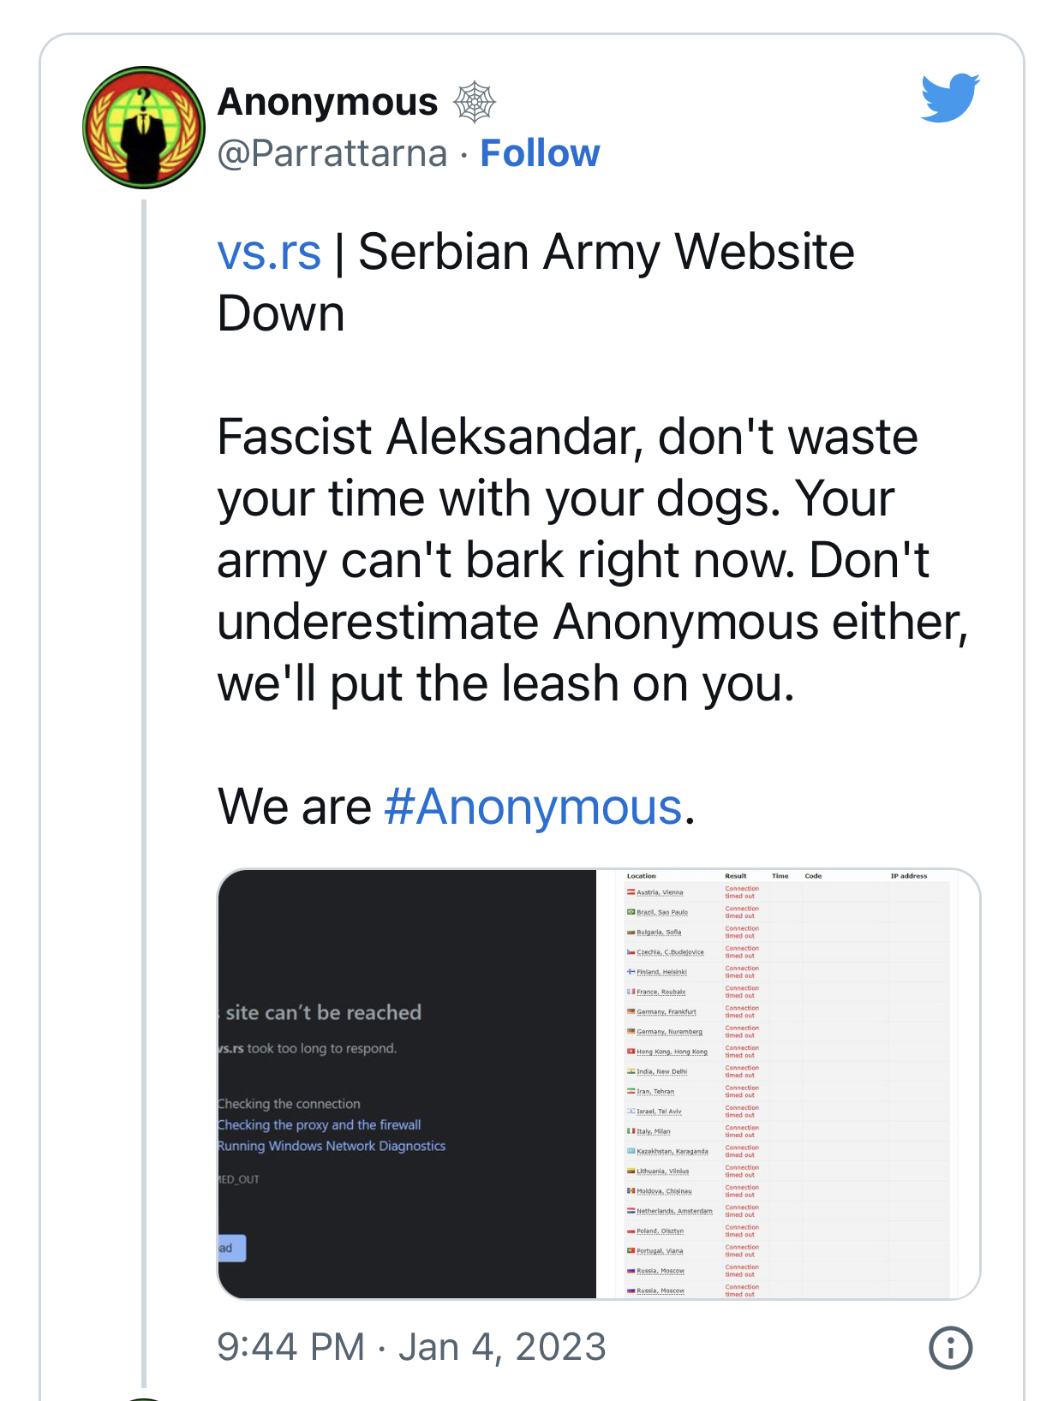This screenshot has width=1064, height=1401.
Task: Open the vs.rs link
Action: pos(269,252)
